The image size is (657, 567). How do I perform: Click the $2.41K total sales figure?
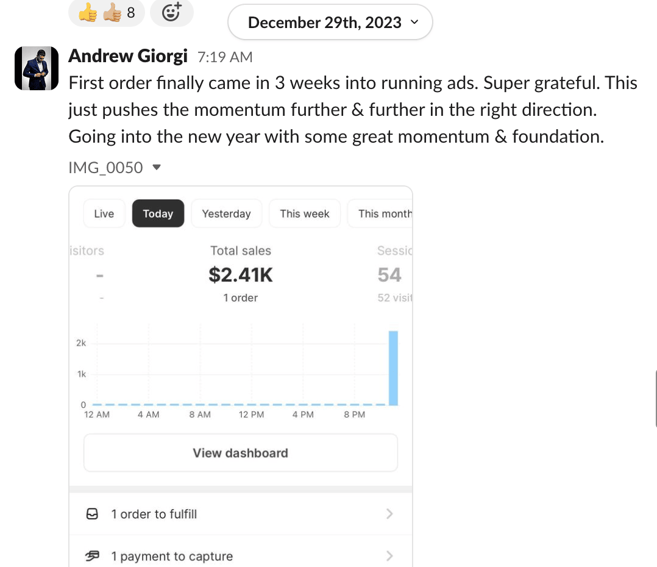coord(241,276)
